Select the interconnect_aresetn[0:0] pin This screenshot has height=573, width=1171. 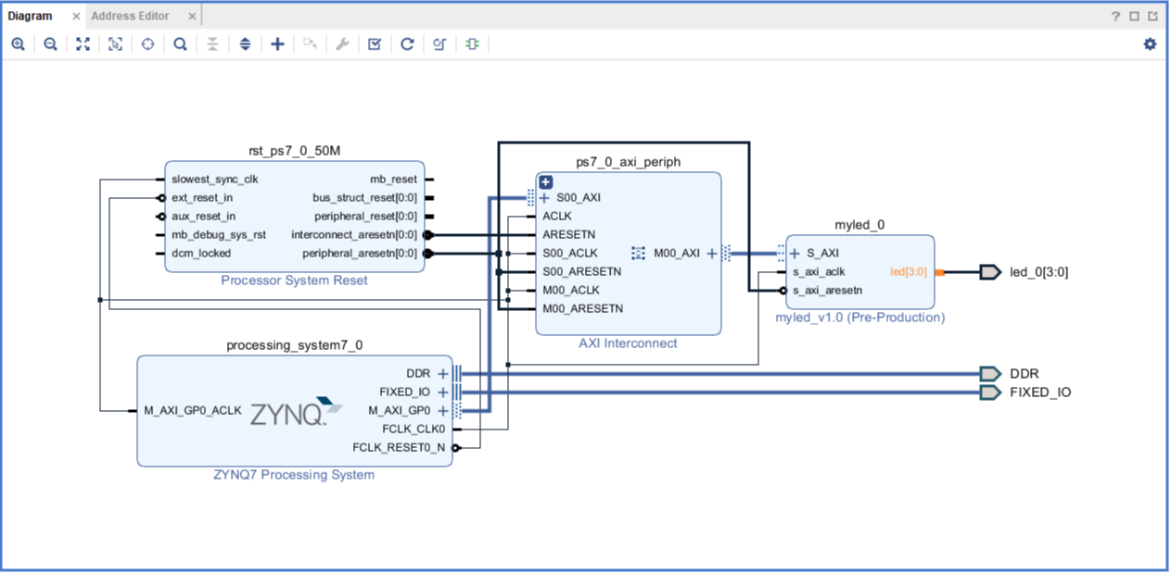pyautogui.click(x=354, y=235)
